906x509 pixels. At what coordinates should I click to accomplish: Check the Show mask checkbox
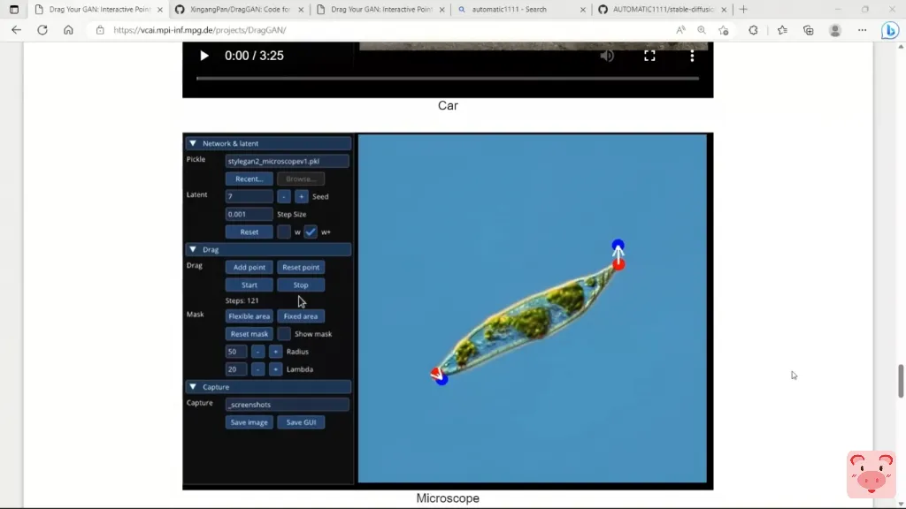[284, 334]
